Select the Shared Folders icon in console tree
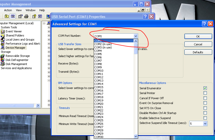This screenshot has width=215, height=140. click(3, 36)
